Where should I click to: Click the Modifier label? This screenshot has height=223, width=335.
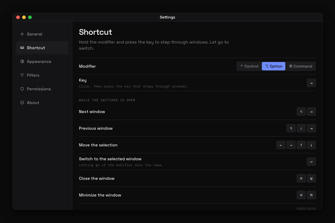coord(87,66)
